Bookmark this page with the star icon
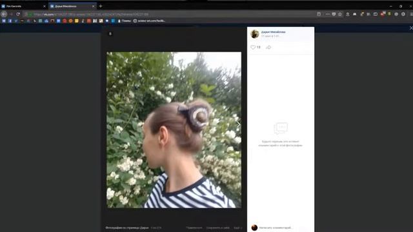This screenshot has width=413, height=232. click(340, 14)
